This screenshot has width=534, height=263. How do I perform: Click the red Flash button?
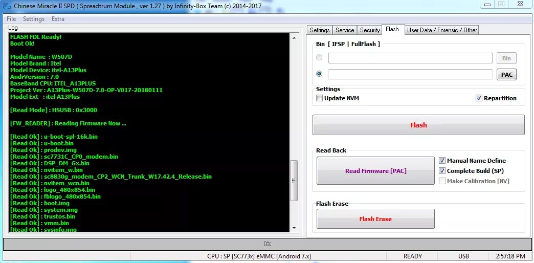[x=418, y=125]
